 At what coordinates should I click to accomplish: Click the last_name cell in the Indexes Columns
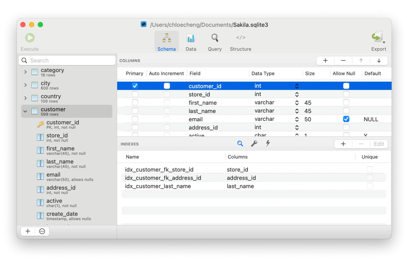240,186
